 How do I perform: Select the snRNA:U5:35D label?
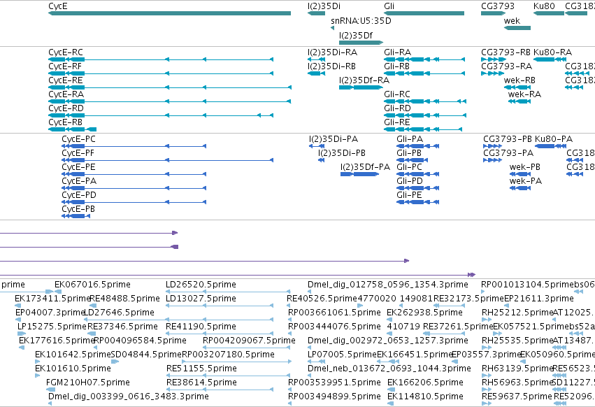(x=361, y=21)
